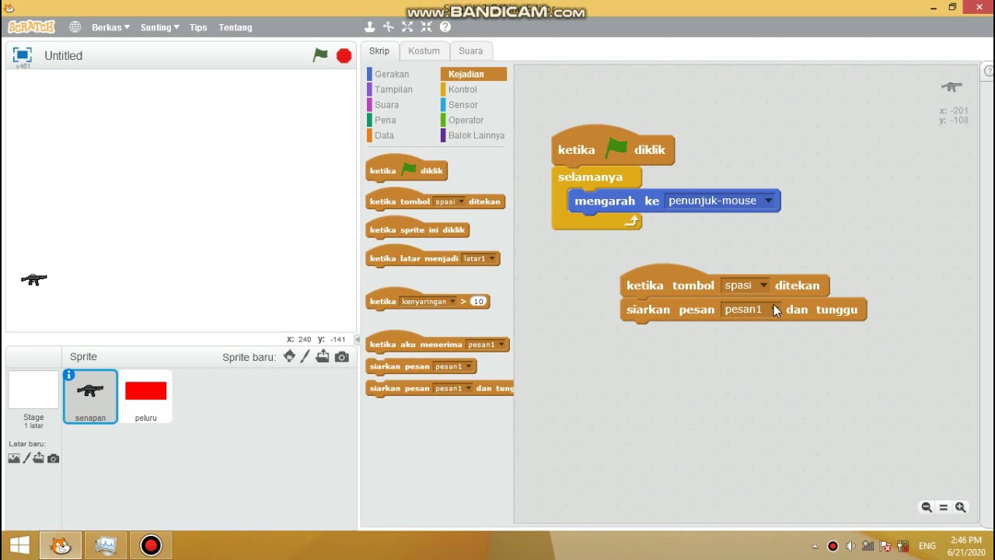Select the Grow sprite tool

tap(407, 27)
